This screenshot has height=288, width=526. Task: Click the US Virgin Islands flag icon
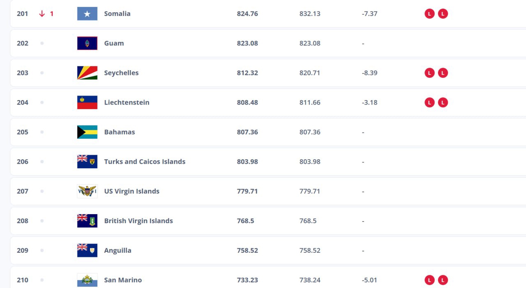pos(87,191)
